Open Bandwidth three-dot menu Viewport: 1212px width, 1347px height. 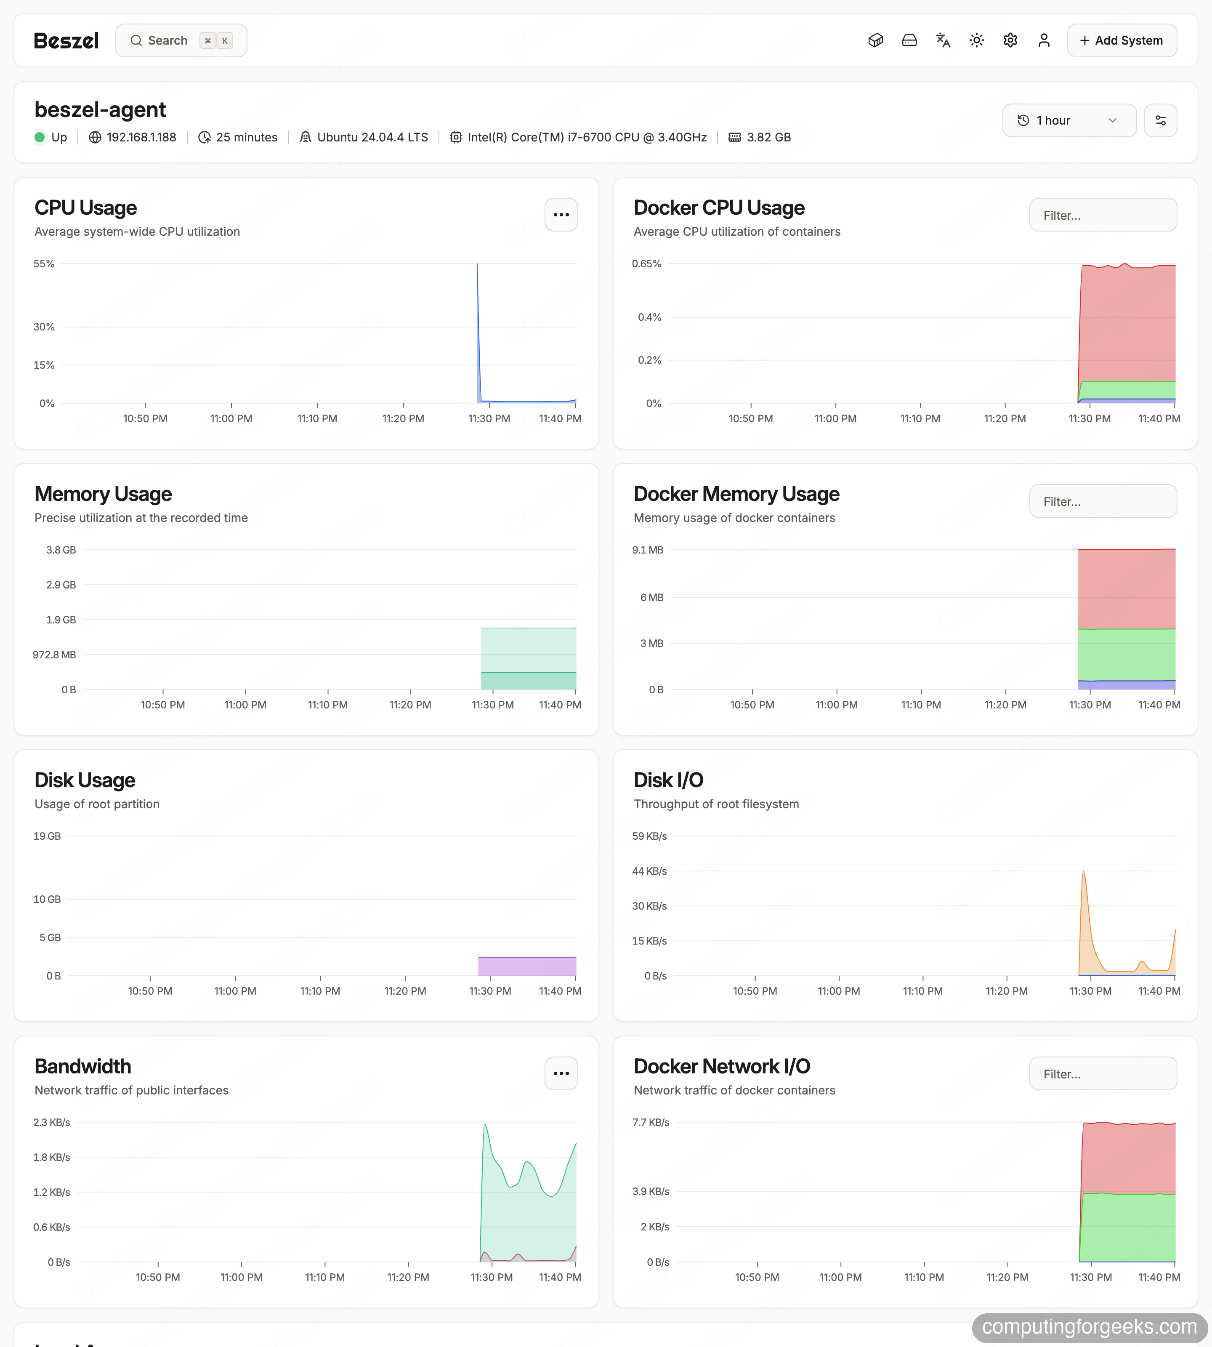[561, 1073]
